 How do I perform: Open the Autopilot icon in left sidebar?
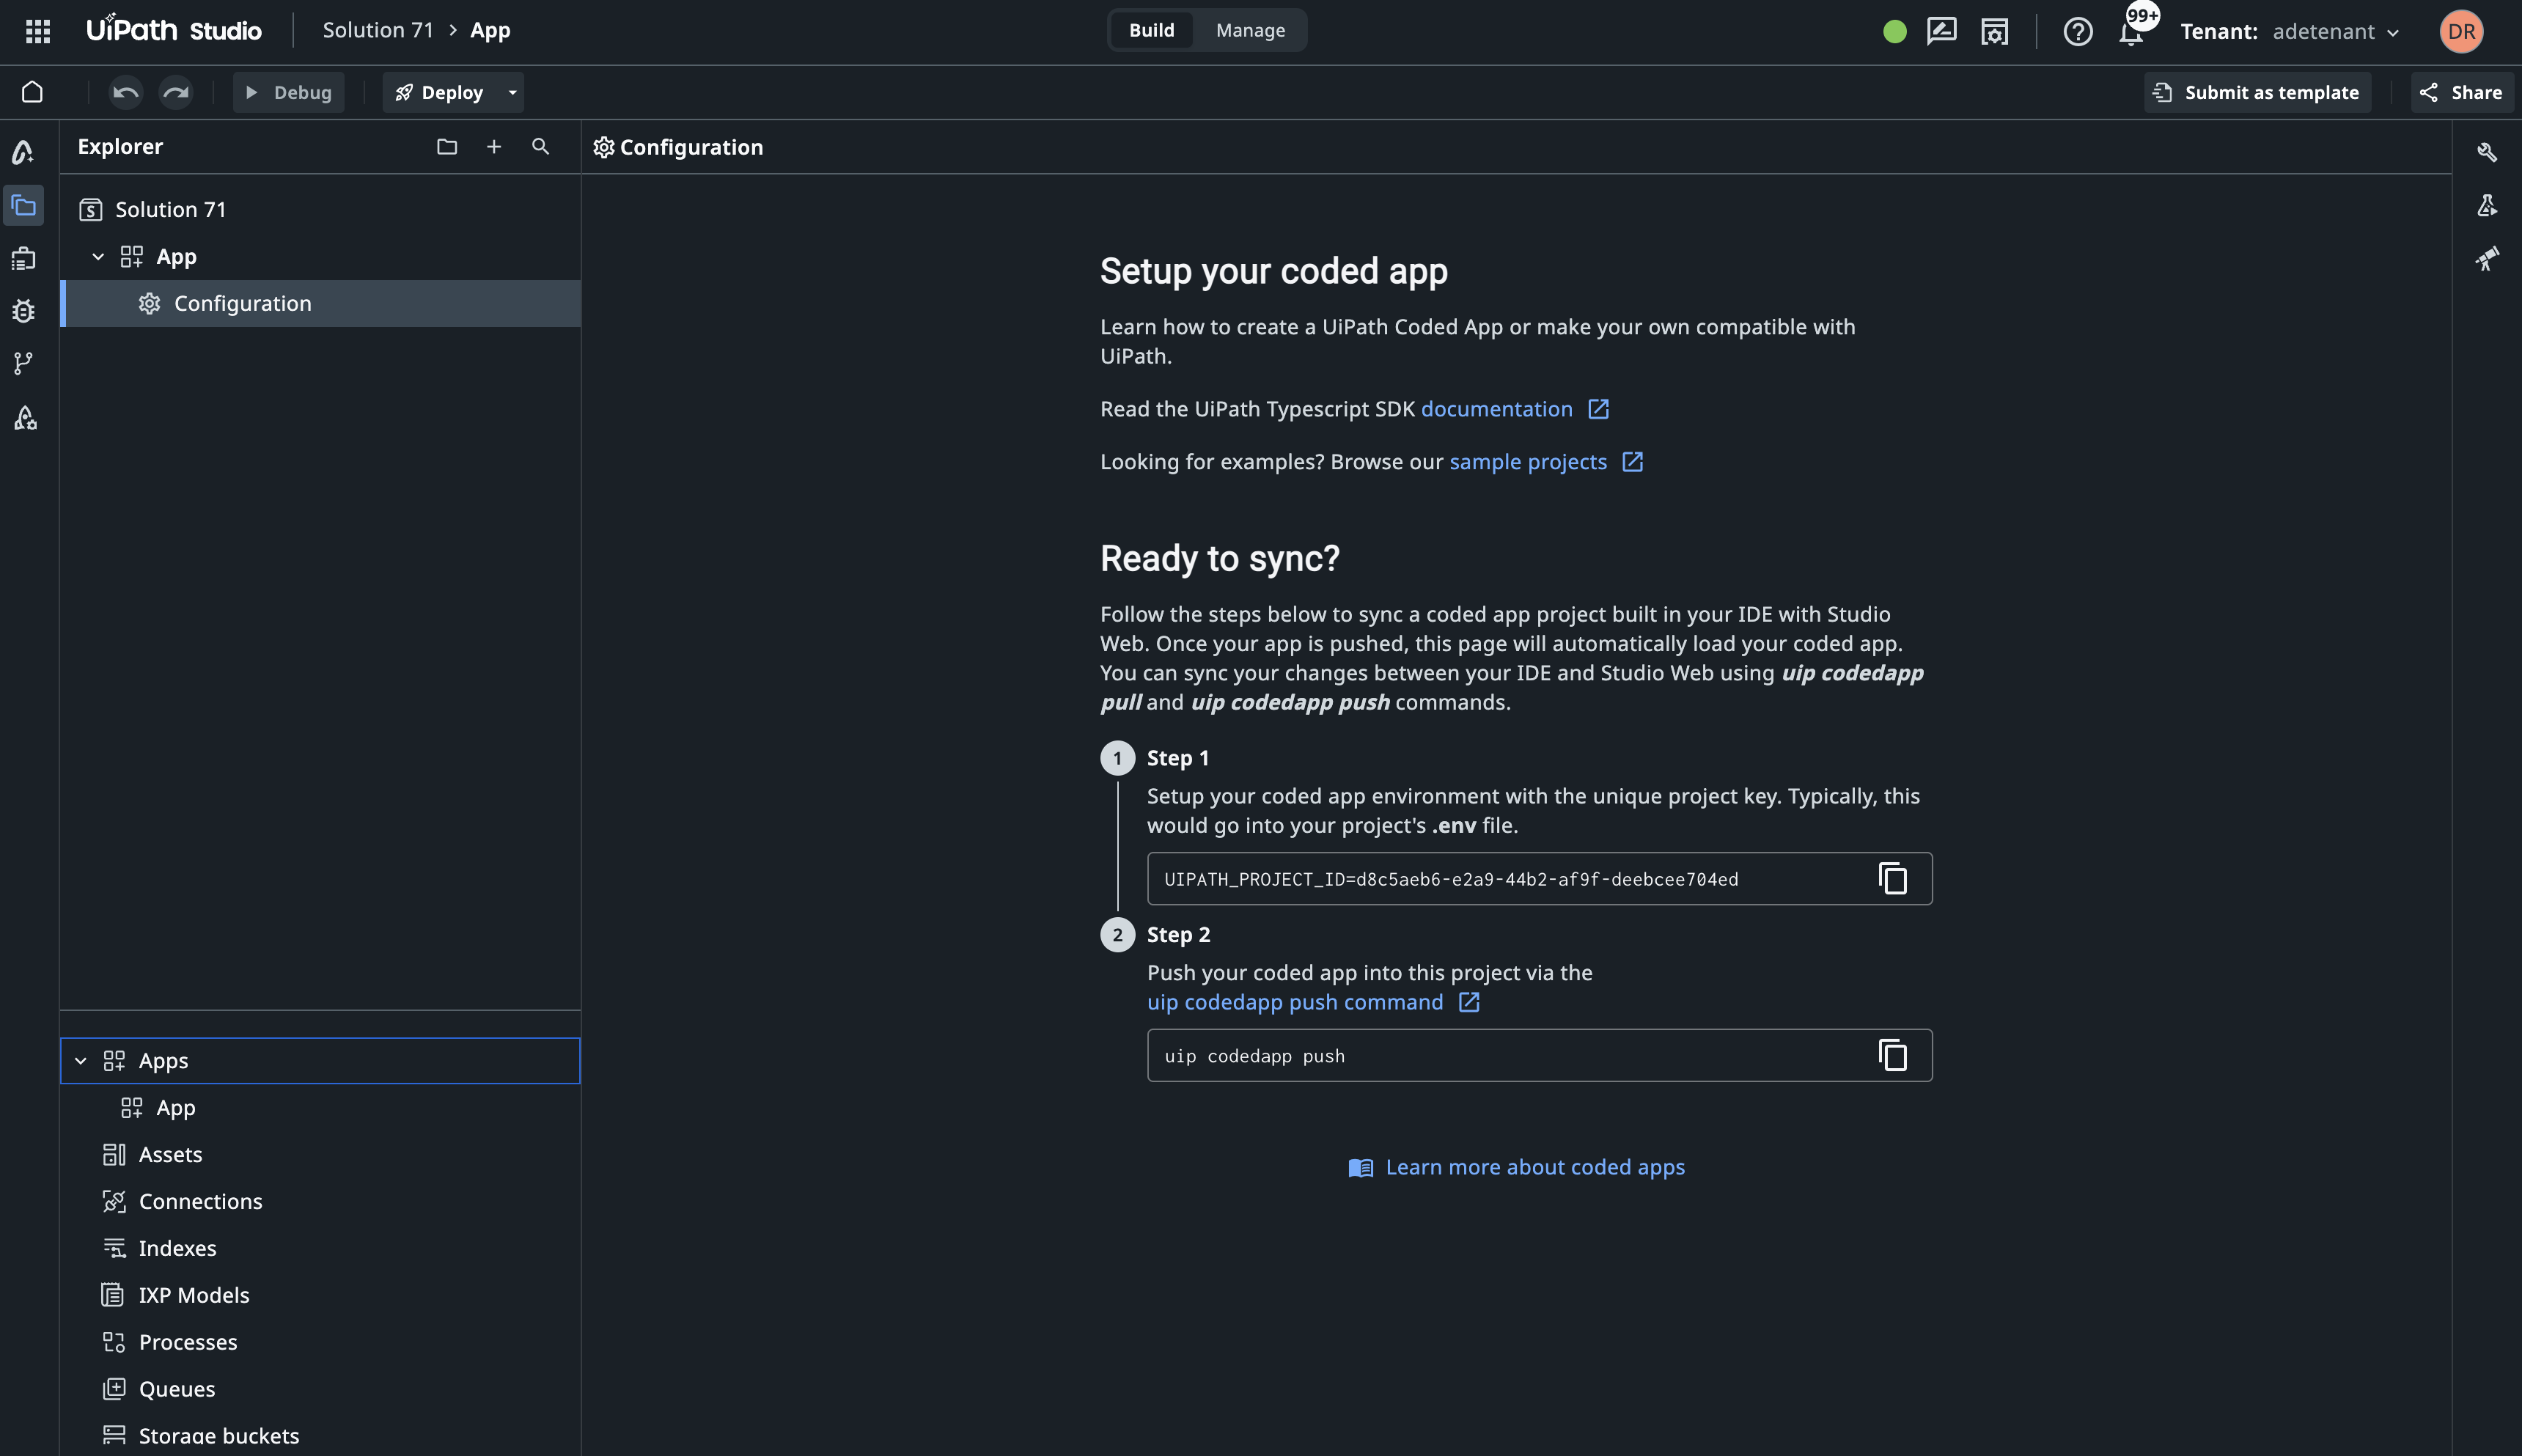[23, 152]
